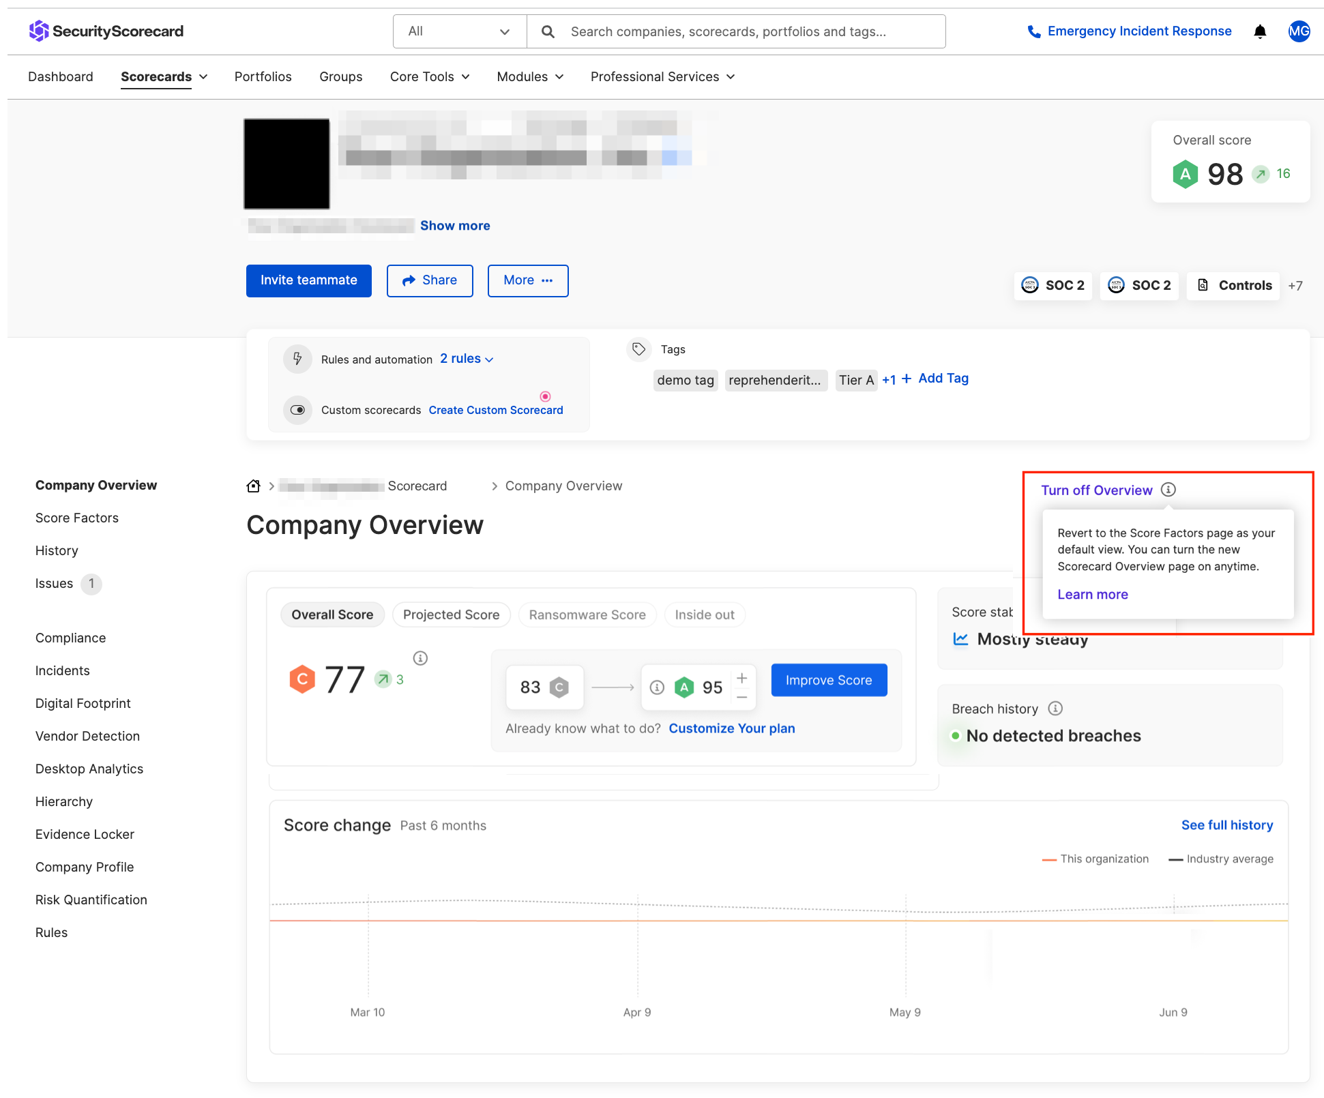Click Add Tag
Screen dimensions: 1324x1098
click(x=935, y=379)
